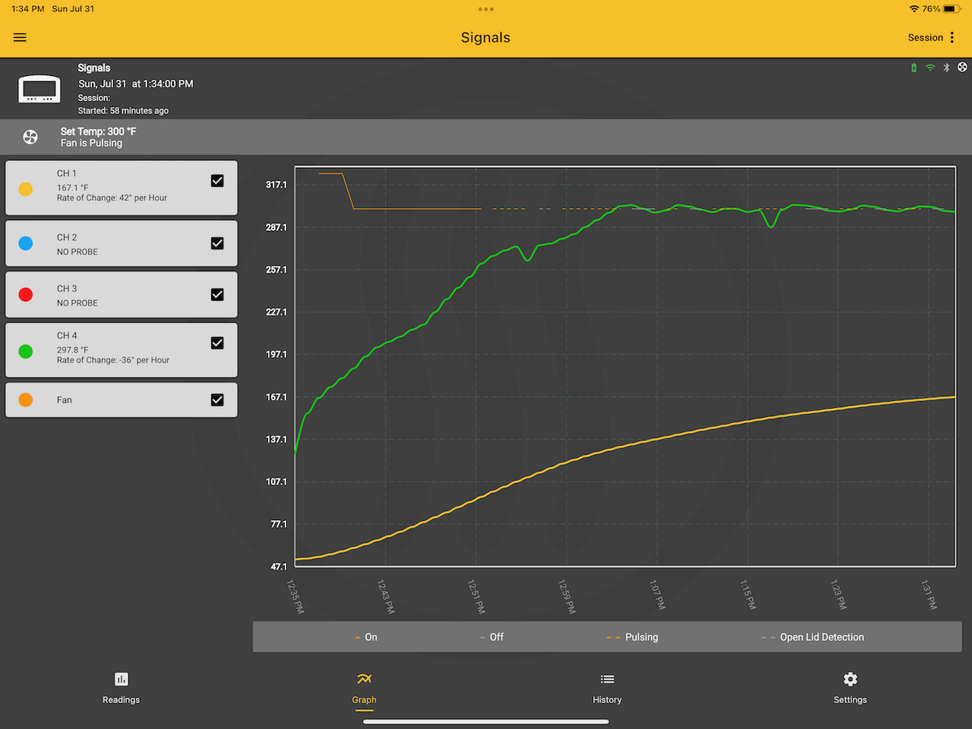This screenshot has height=729, width=972.
Task: Expand the three-dot multitasking control at top
Action: [486, 9]
